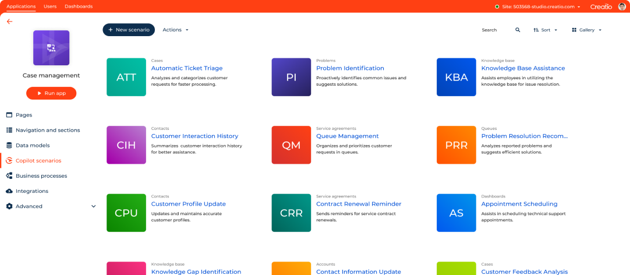This screenshot has height=275, width=630.
Task: Click the Case management app icon
Action: (51, 48)
